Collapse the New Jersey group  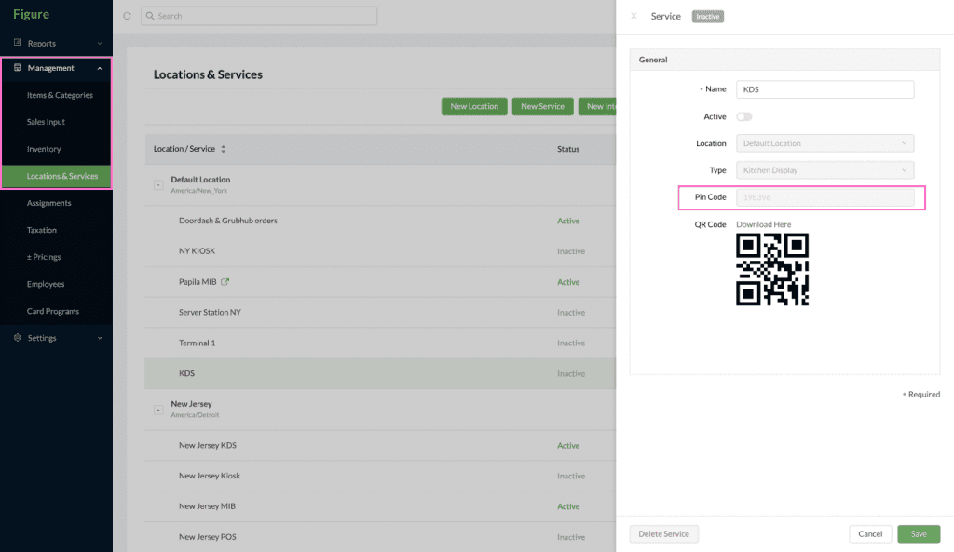click(158, 410)
